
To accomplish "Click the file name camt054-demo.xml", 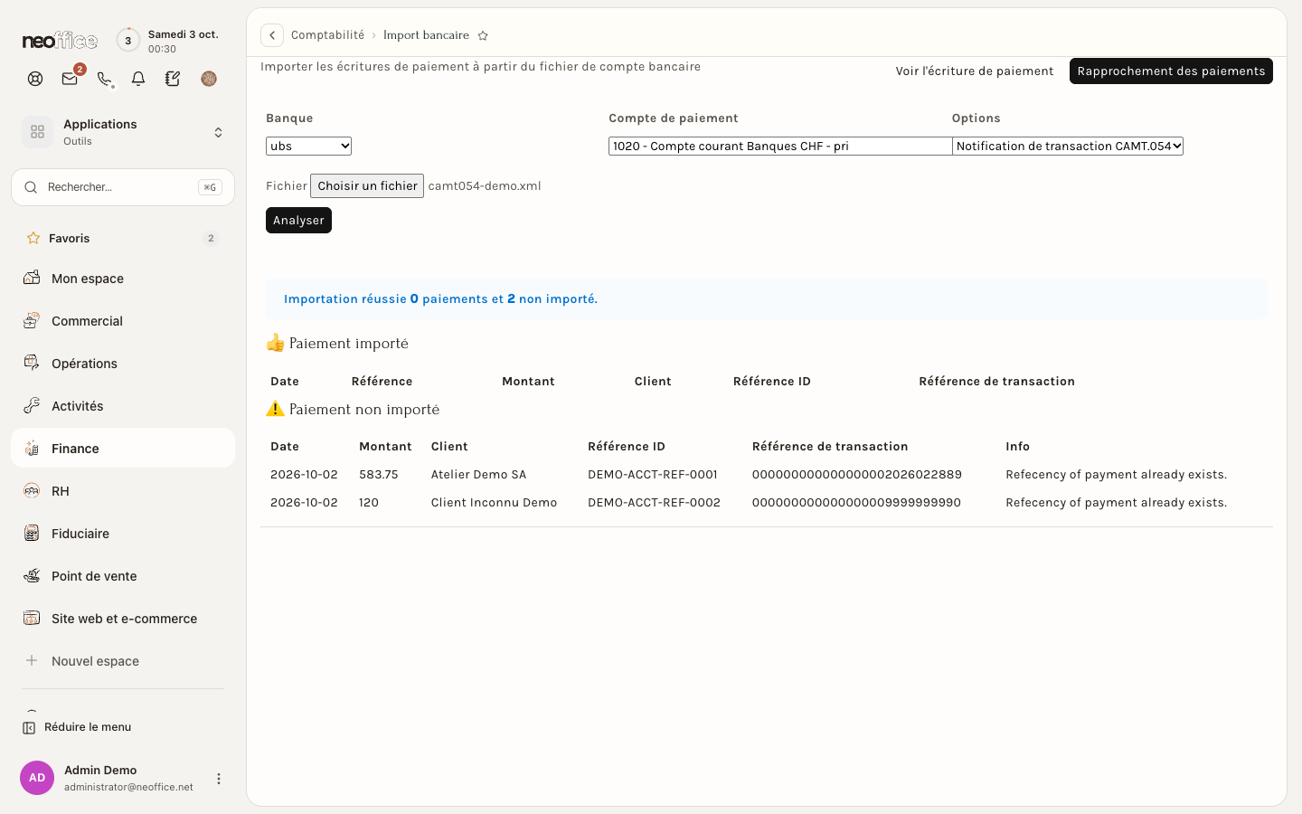I will [x=485, y=186].
